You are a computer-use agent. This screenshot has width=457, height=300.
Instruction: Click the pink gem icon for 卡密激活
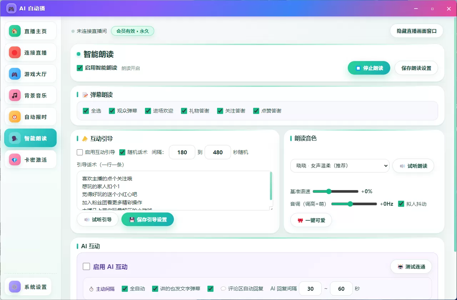15,160
